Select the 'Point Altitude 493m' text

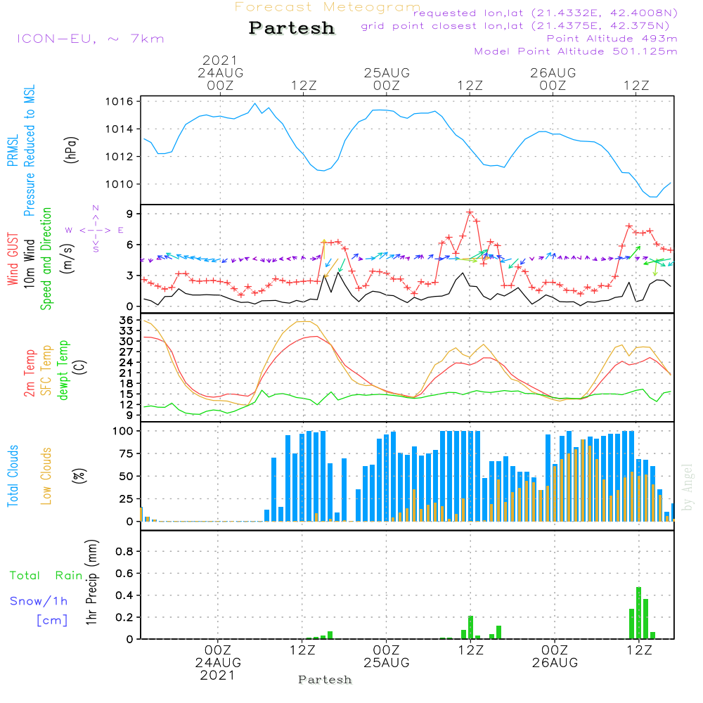(x=612, y=39)
